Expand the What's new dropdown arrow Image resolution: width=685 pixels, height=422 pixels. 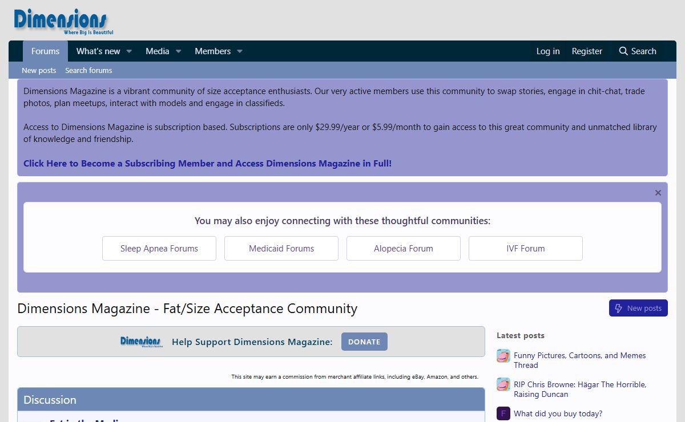[129, 51]
